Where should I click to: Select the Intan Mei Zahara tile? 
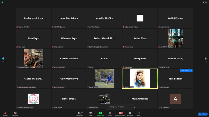(69, 18)
